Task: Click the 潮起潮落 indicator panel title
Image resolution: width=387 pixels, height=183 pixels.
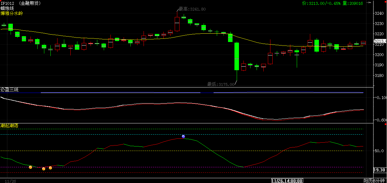Action: (10, 126)
